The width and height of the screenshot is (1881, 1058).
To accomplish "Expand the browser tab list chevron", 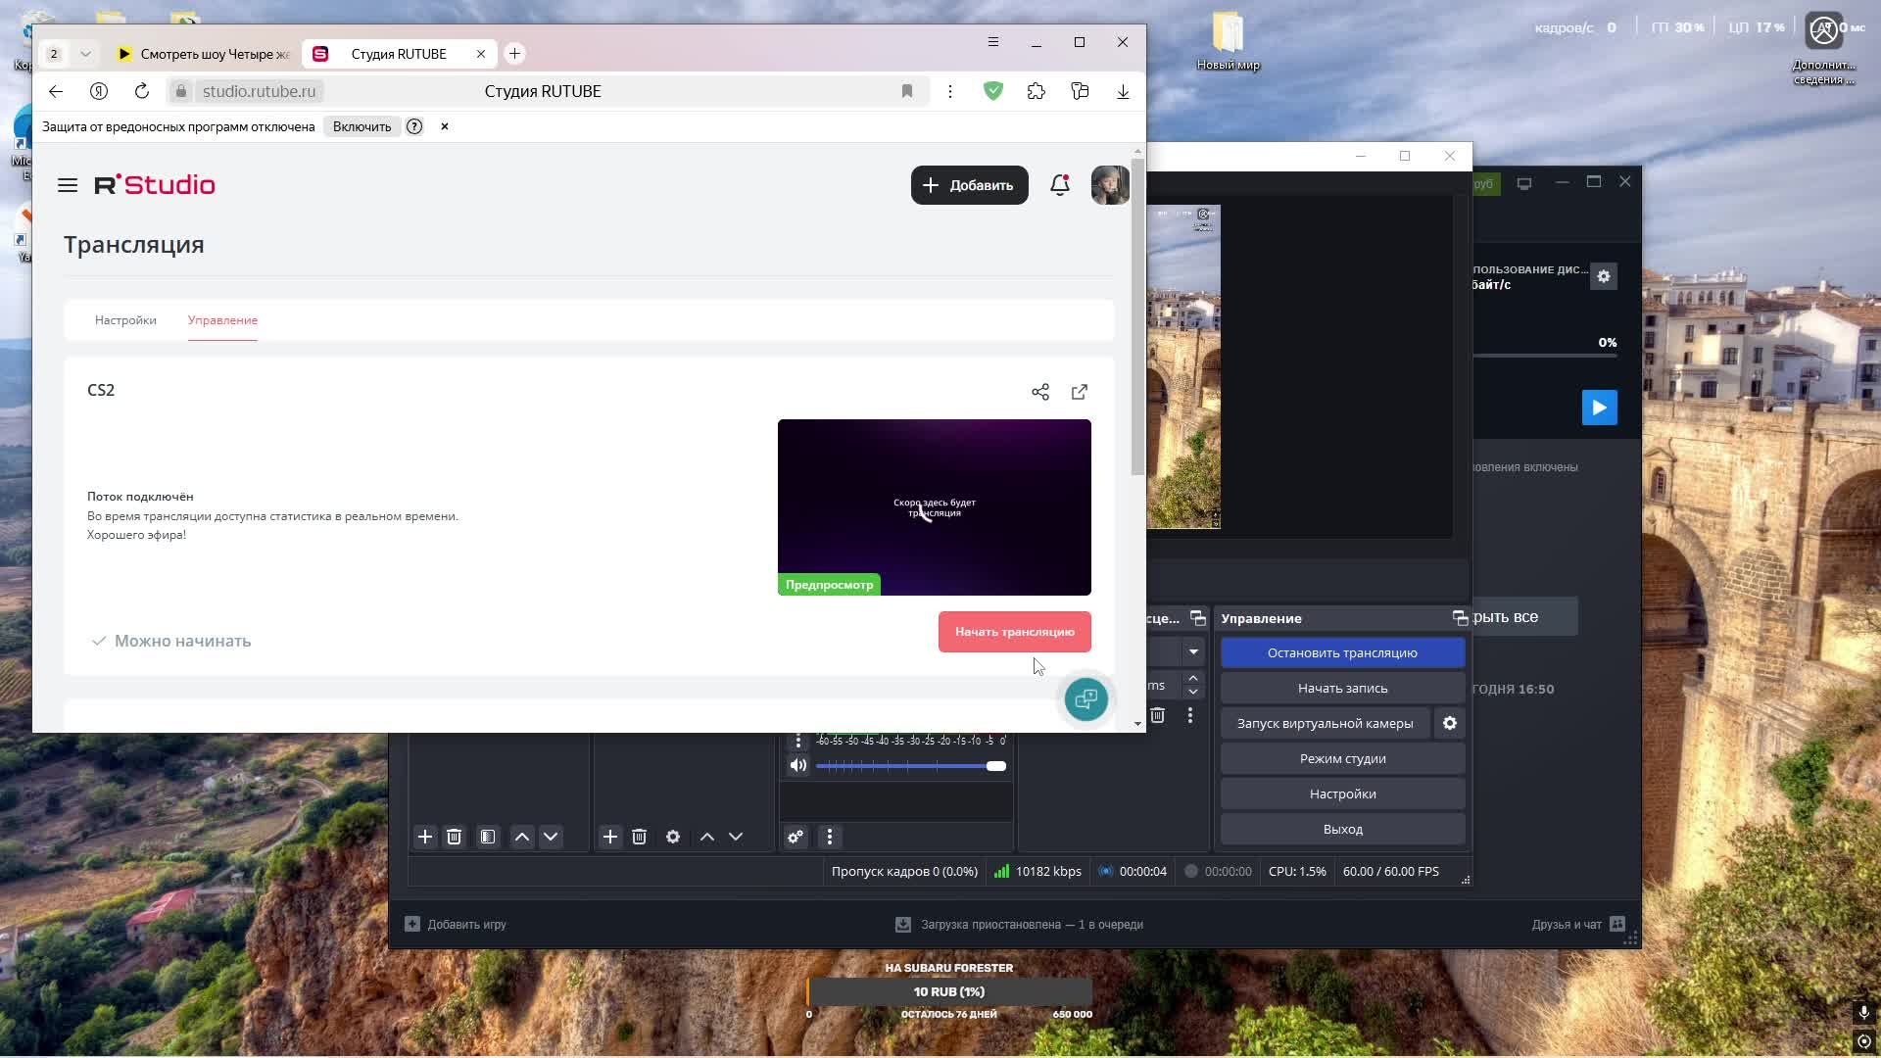I will click(x=85, y=54).
